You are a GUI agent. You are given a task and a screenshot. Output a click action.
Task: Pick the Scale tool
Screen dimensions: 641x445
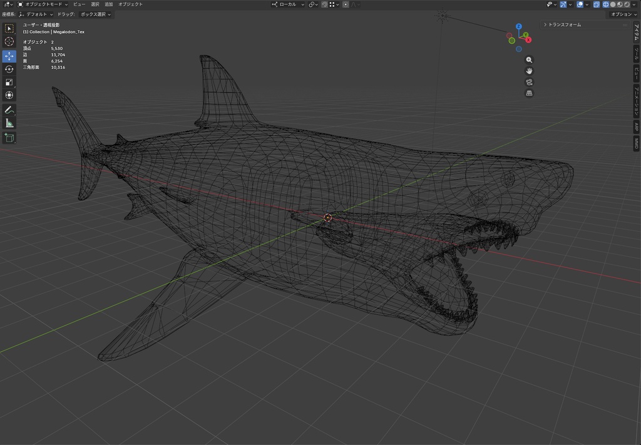(x=9, y=82)
